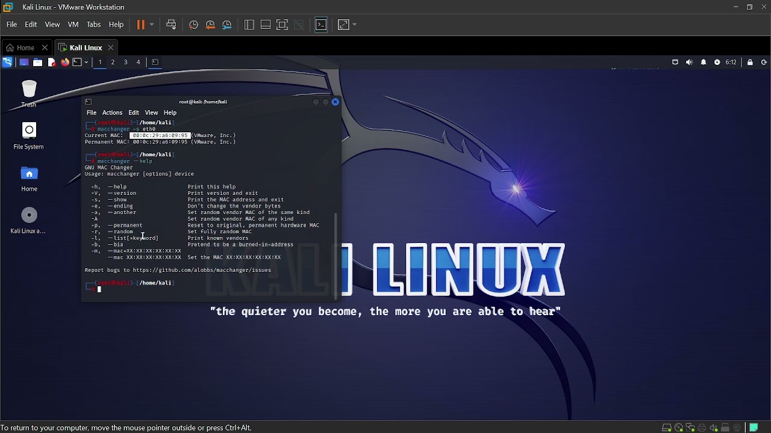Enter VMware full screen mode
The width and height of the screenshot is (771, 433).
282,25
